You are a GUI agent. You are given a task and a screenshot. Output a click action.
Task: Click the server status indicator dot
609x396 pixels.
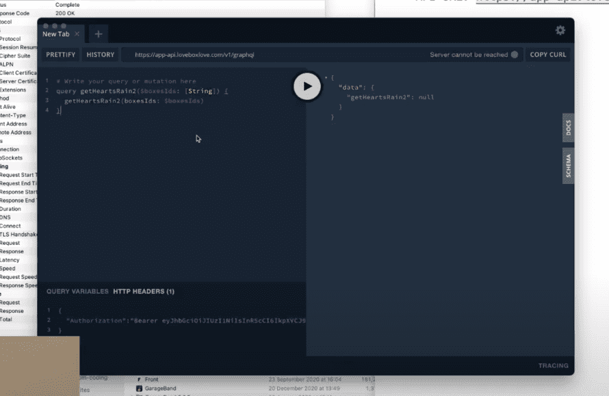[x=515, y=55]
